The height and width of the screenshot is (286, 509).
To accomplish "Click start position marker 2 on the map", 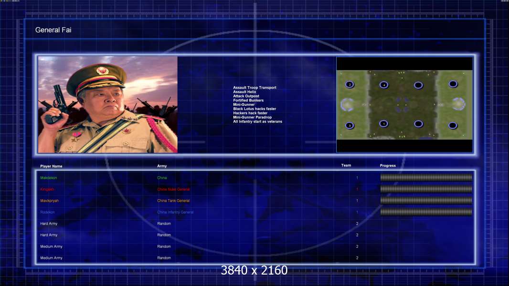I will pos(350,84).
